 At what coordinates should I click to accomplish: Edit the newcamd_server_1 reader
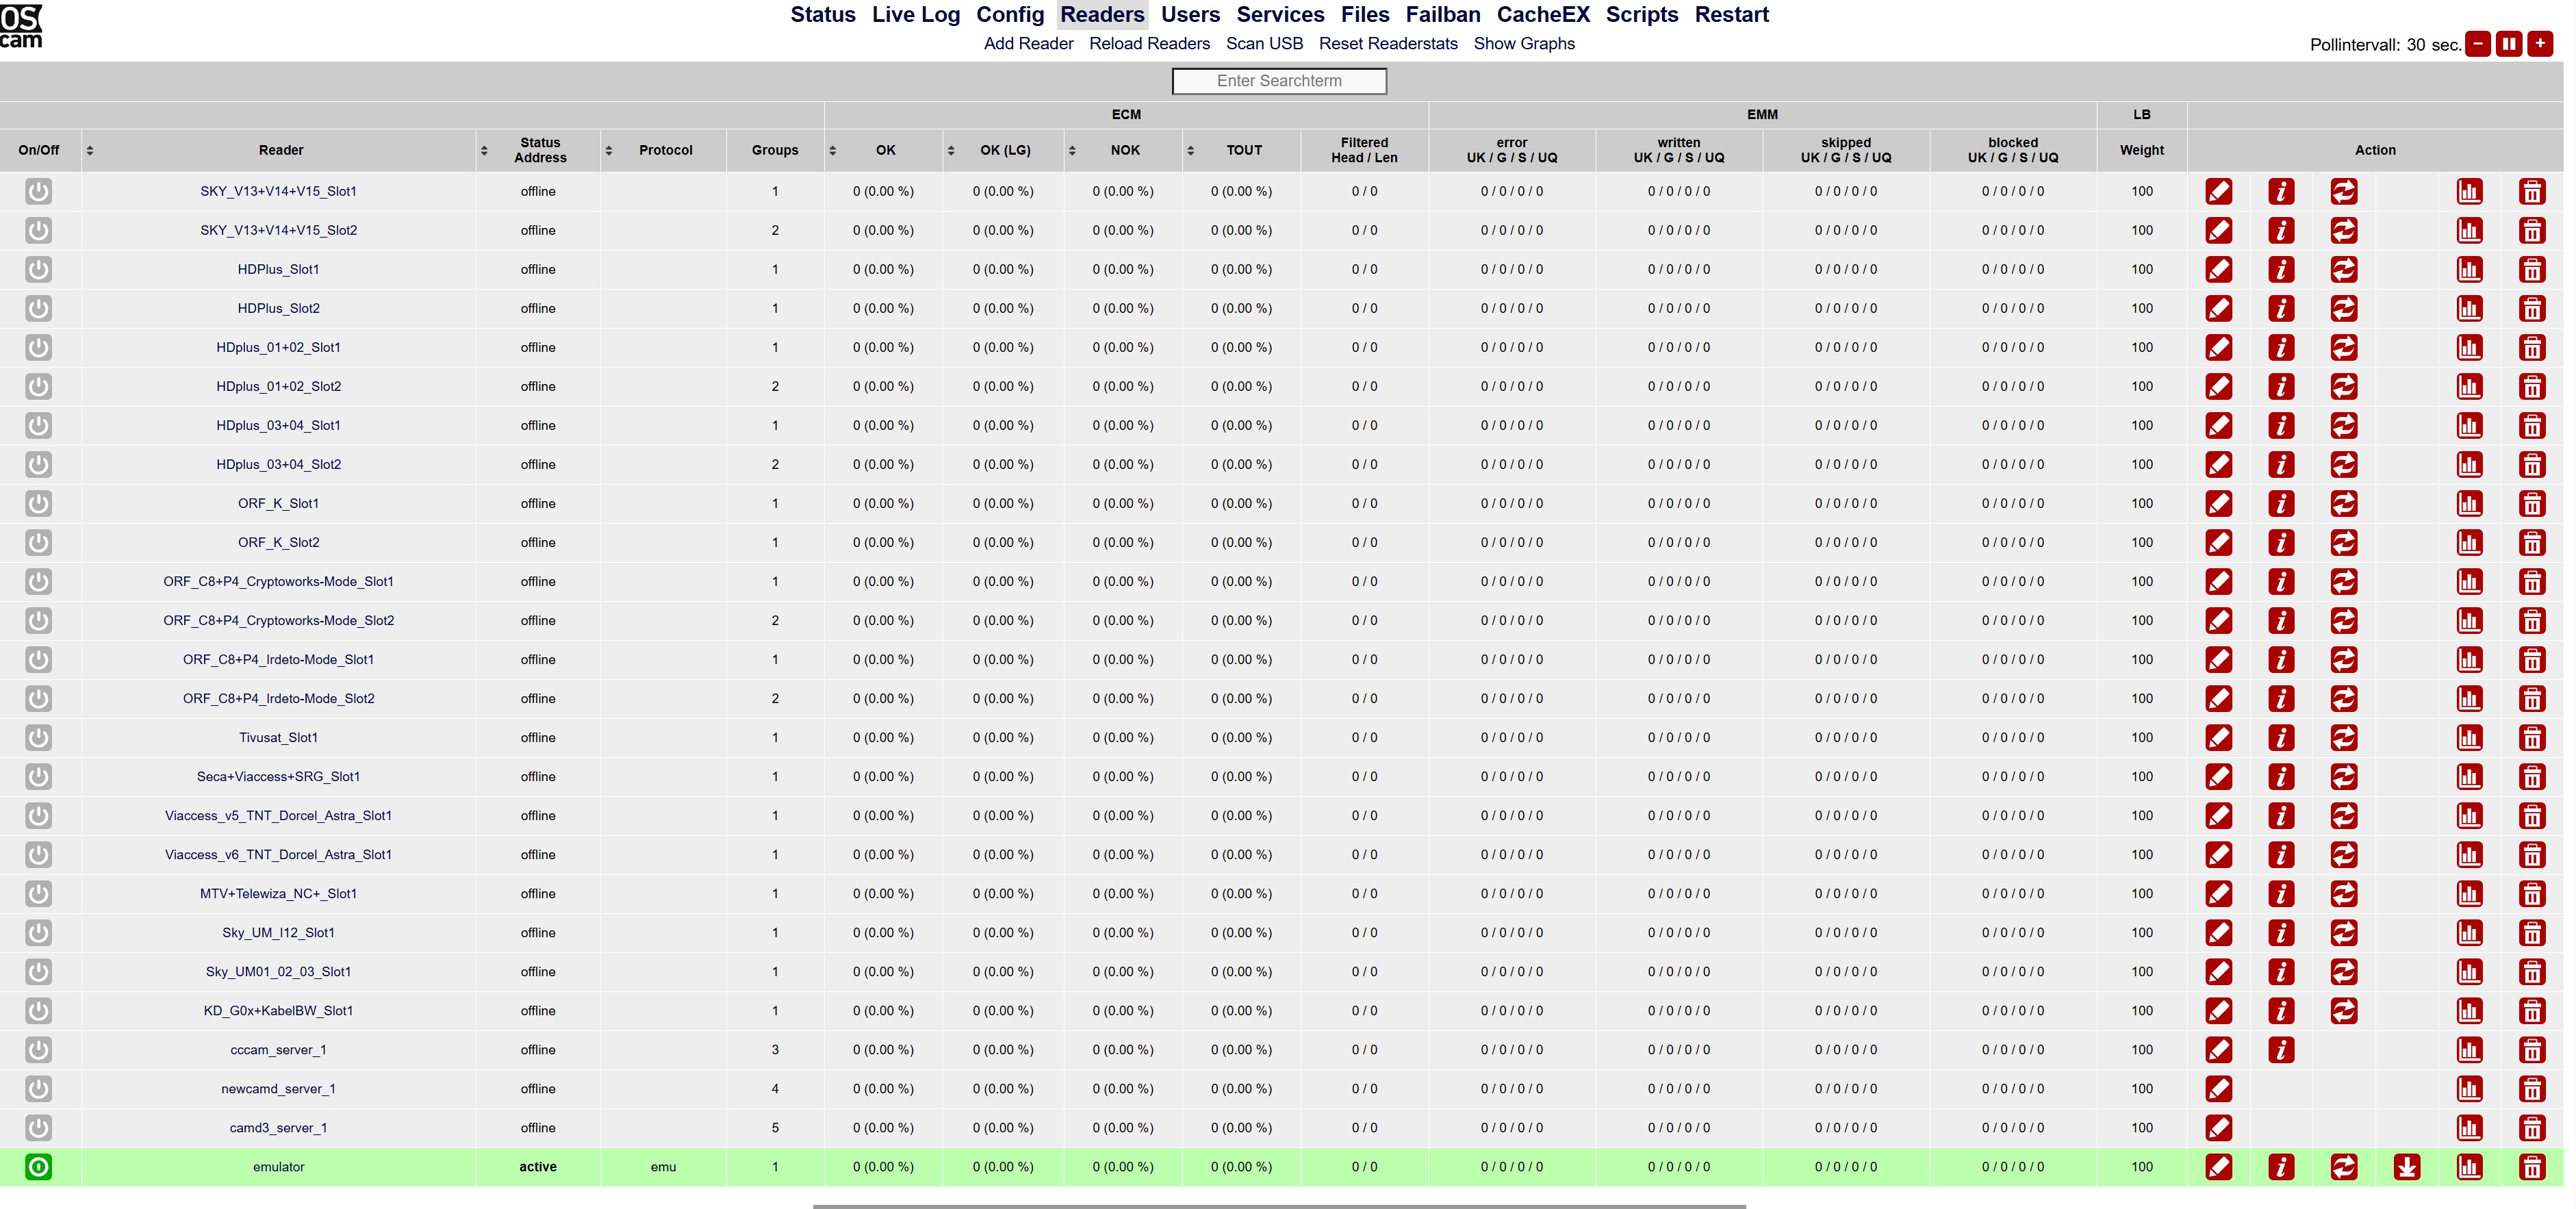(2218, 1088)
